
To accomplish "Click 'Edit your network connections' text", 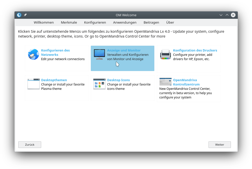I will click(63, 59).
